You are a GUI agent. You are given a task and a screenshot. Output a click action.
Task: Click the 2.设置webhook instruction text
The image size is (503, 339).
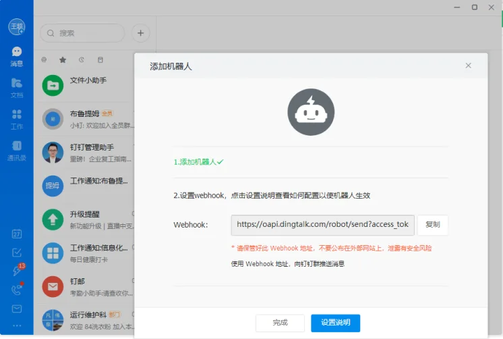click(272, 195)
